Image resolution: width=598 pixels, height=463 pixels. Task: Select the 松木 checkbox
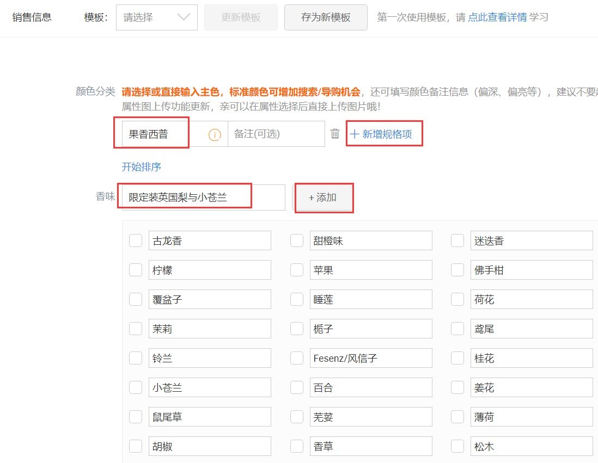457,446
